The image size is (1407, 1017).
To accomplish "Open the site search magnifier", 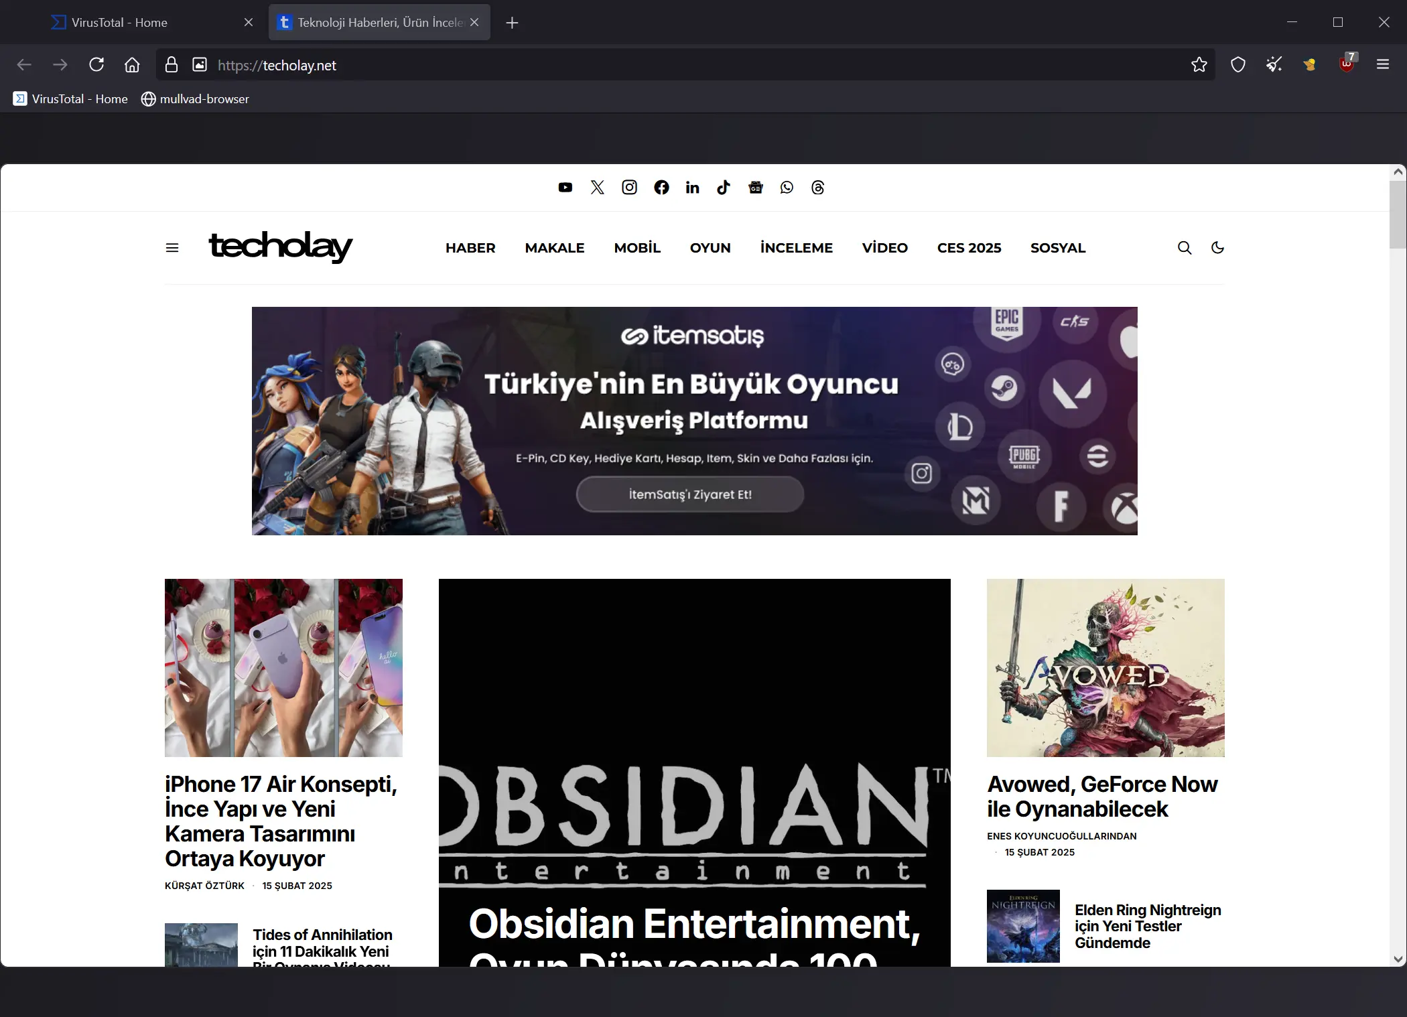I will [1185, 248].
